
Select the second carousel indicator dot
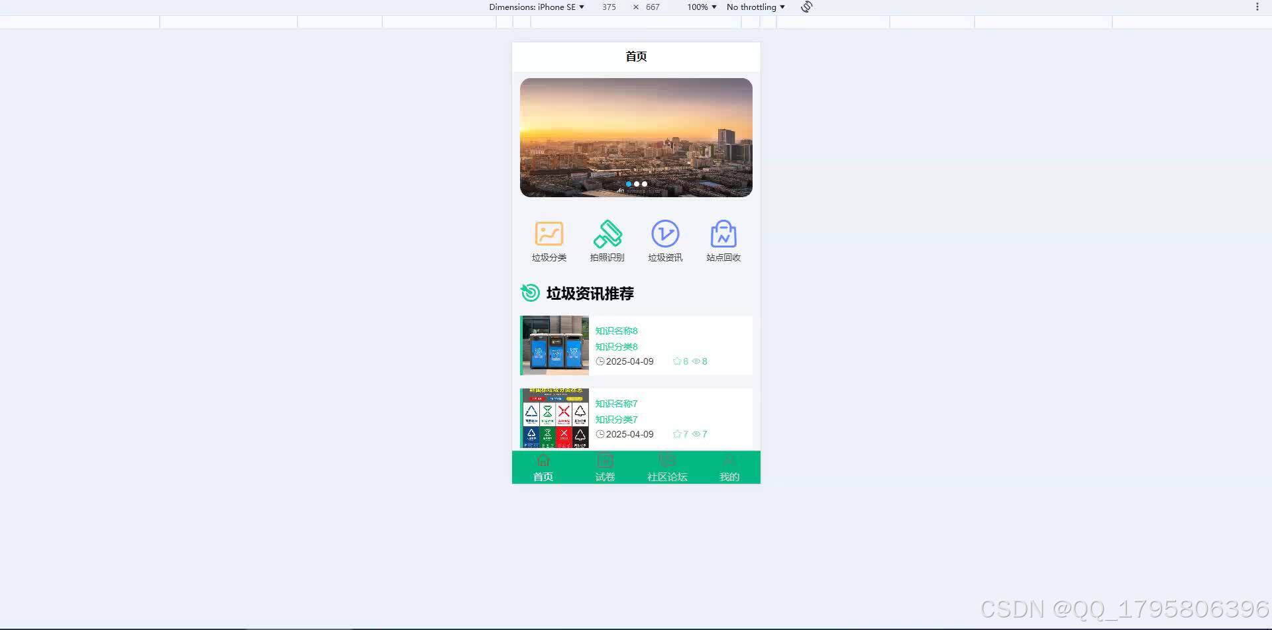pos(637,184)
